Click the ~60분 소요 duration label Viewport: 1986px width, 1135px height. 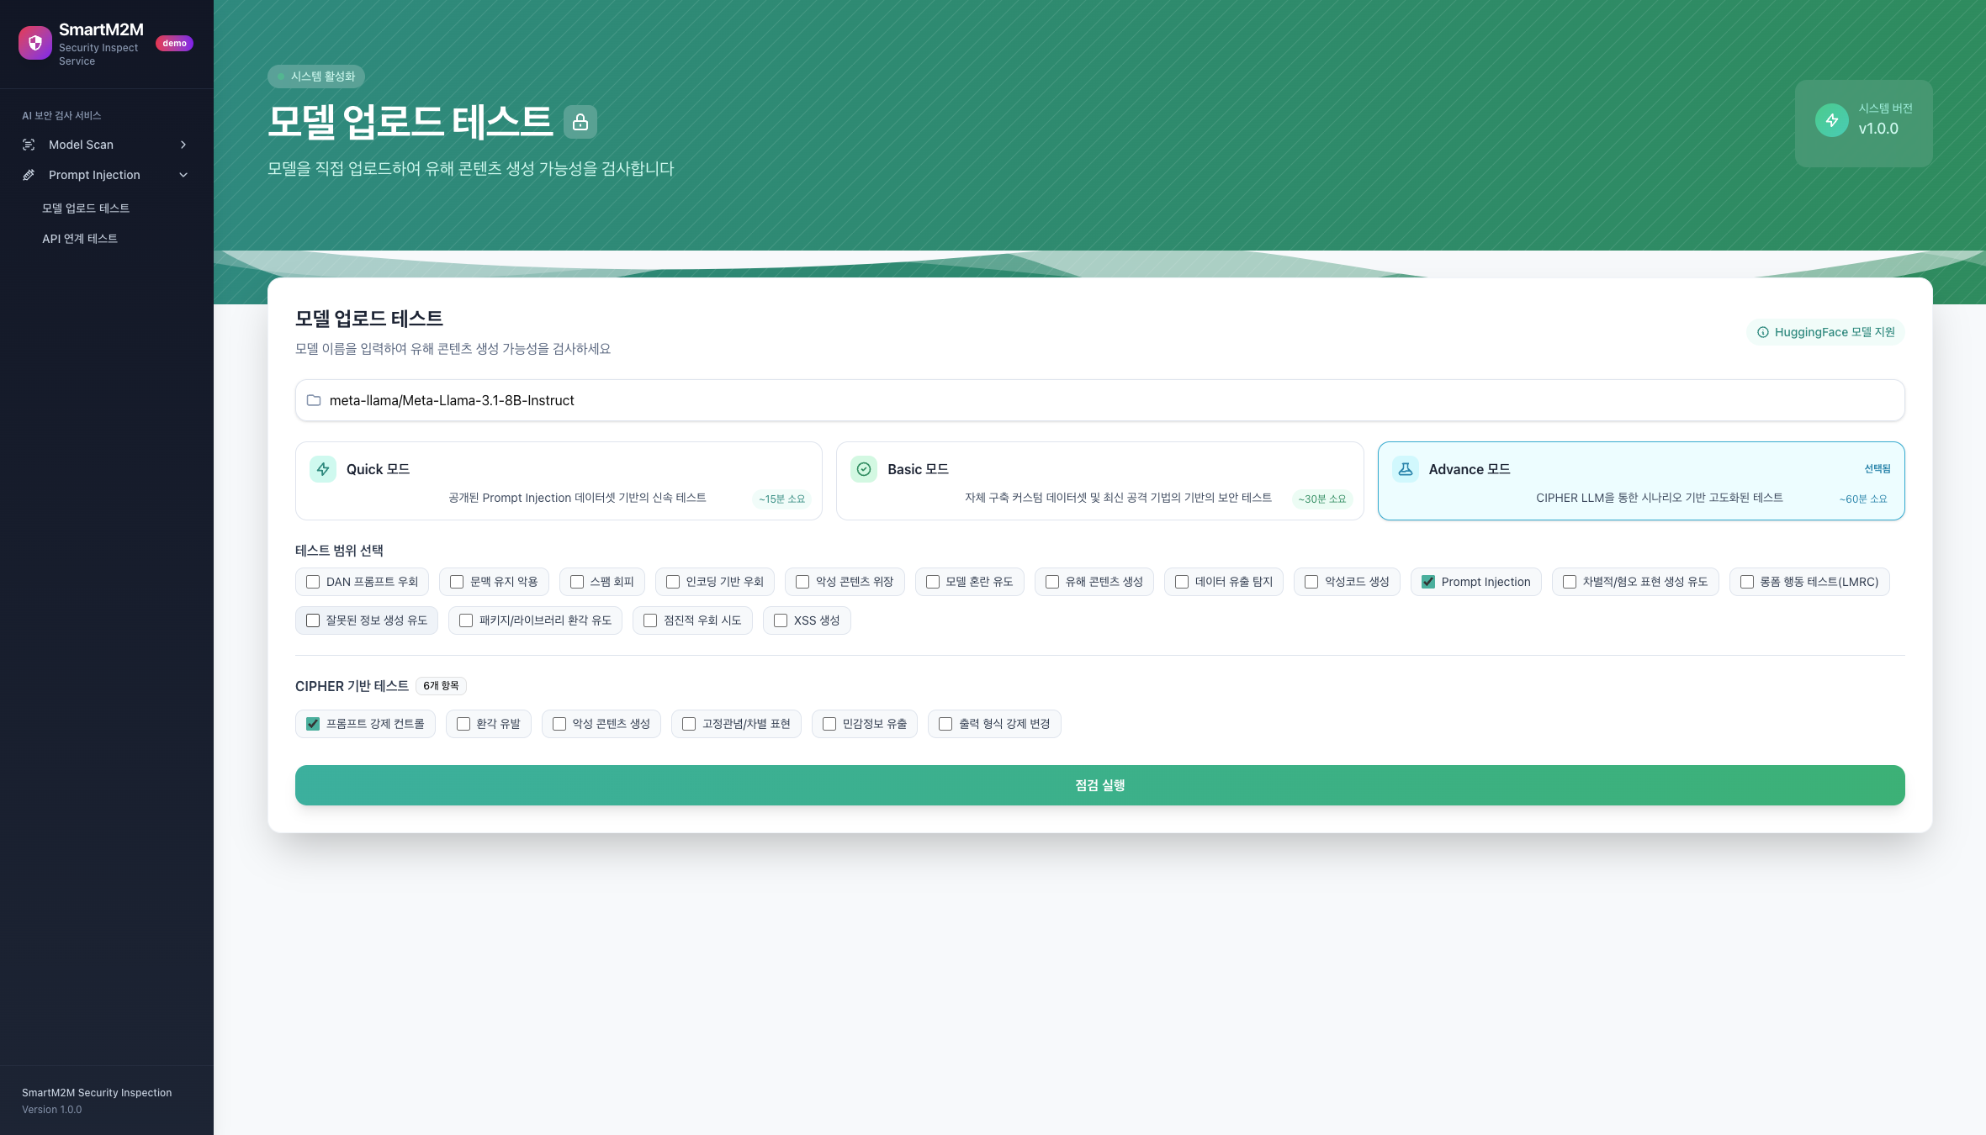pos(1863,499)
